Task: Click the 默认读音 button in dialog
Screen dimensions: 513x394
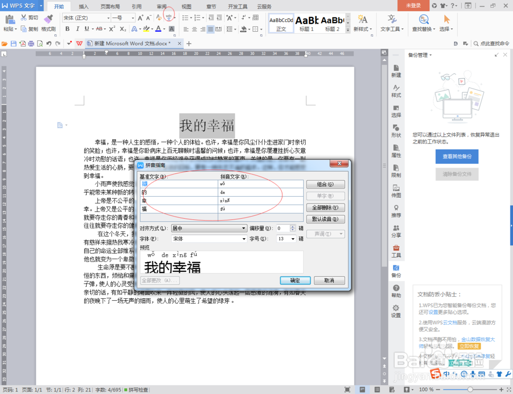Action: 325,219
